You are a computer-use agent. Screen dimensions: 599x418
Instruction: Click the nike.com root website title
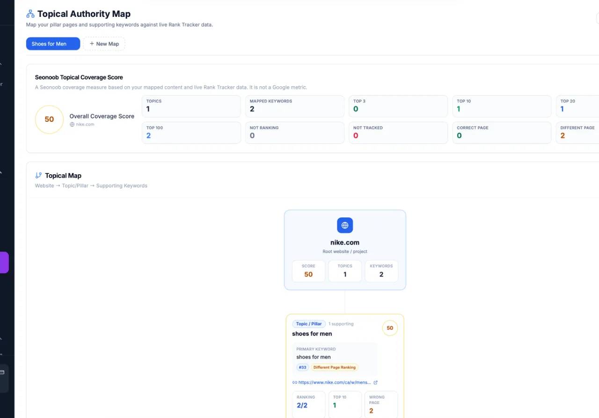(345, 243)
